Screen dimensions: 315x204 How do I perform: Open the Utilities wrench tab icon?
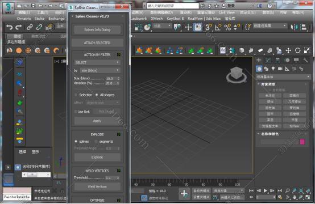pyautogui.click(x=305, y=60)
